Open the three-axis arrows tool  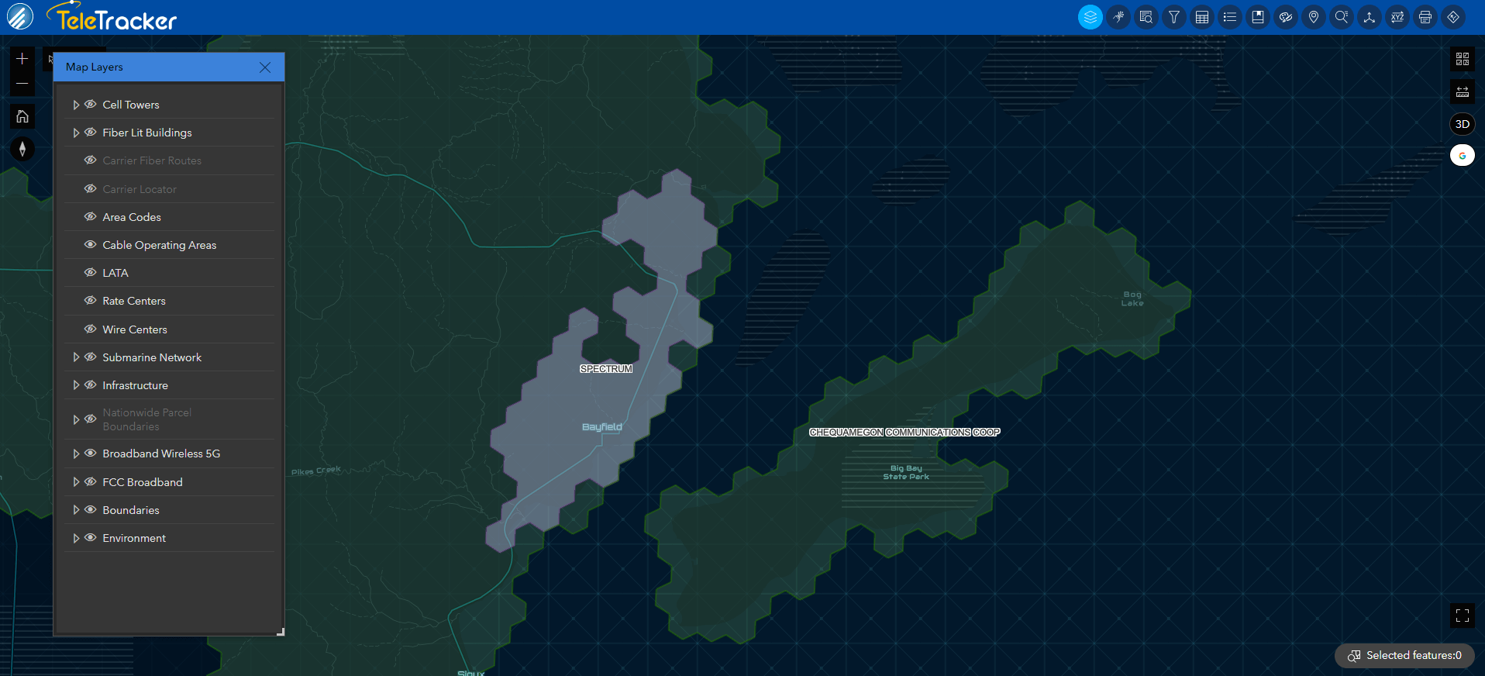tap(1370, 17)
